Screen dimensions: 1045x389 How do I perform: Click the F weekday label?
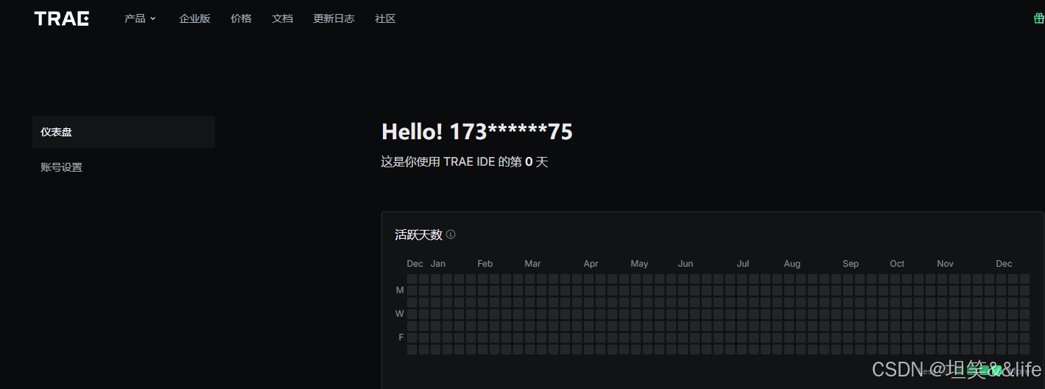pyautogui.click(x=401, y=337)
